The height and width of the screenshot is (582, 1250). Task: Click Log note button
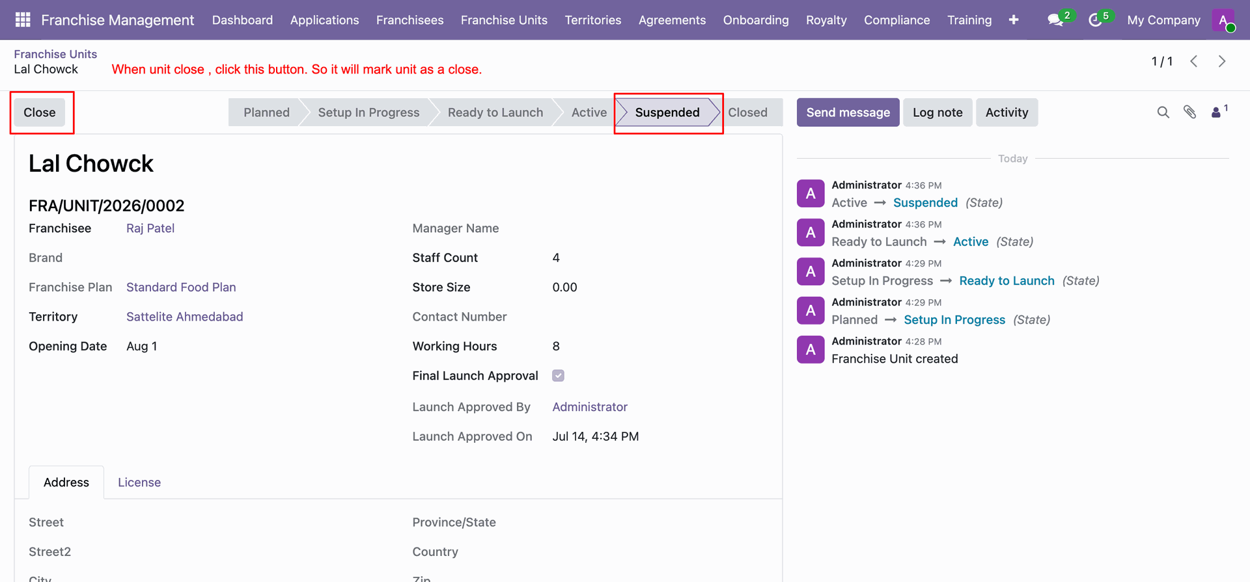pyautogui.click(x=937, y=112)
